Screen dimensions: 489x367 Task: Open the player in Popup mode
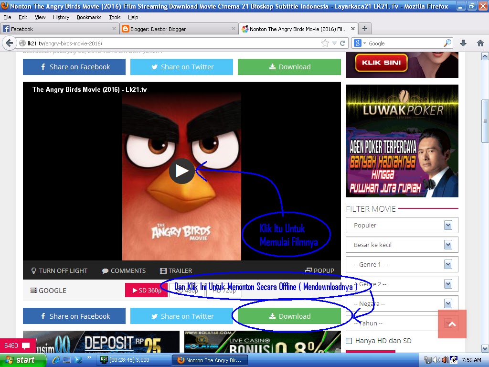[x=319, y=270]
